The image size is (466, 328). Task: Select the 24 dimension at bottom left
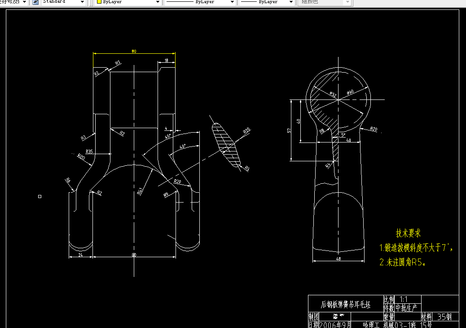point(80,255)
